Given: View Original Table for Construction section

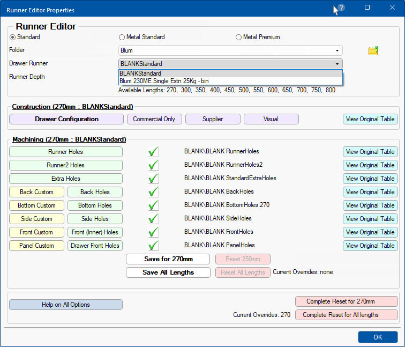Looking at the screenshot, I should coord(370,119).
